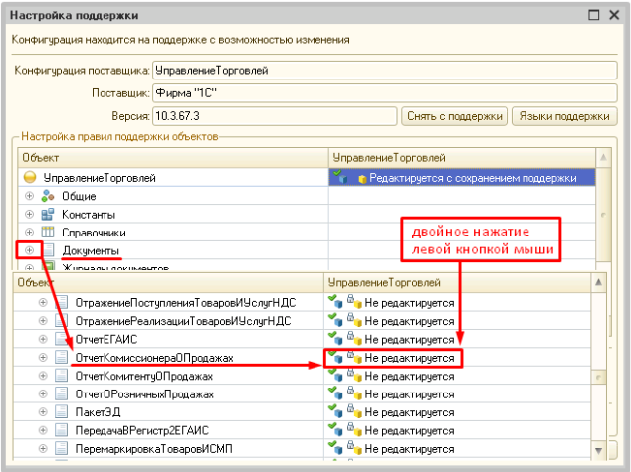The image size is (631, 472).
Task: Select Редактируется с сохранением поддержки cell
Action: [462, 177]
